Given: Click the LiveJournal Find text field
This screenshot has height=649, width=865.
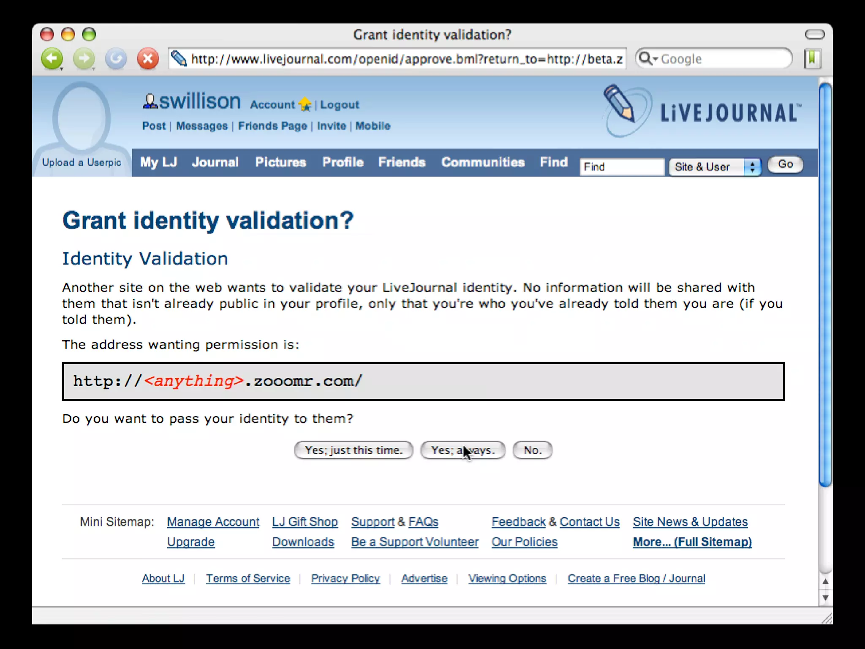Looking at the screenshot, I should (x=622, y=166).
